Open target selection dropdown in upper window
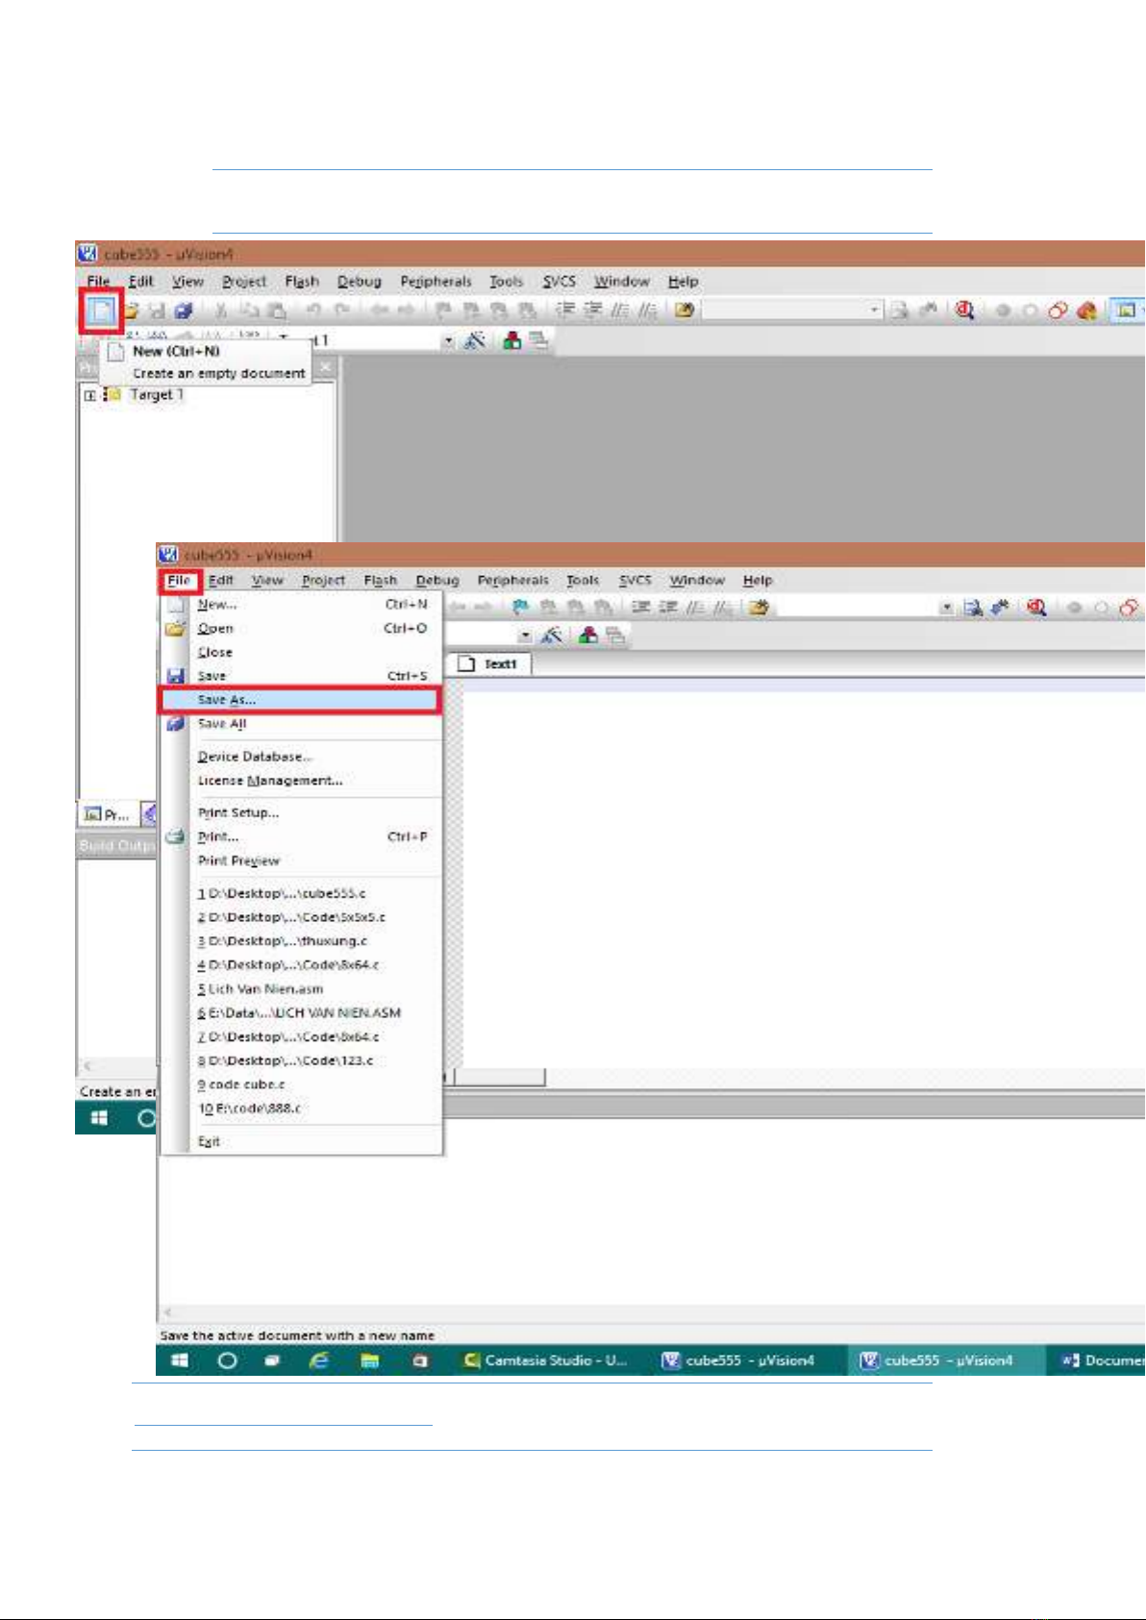 coord(448,341)
